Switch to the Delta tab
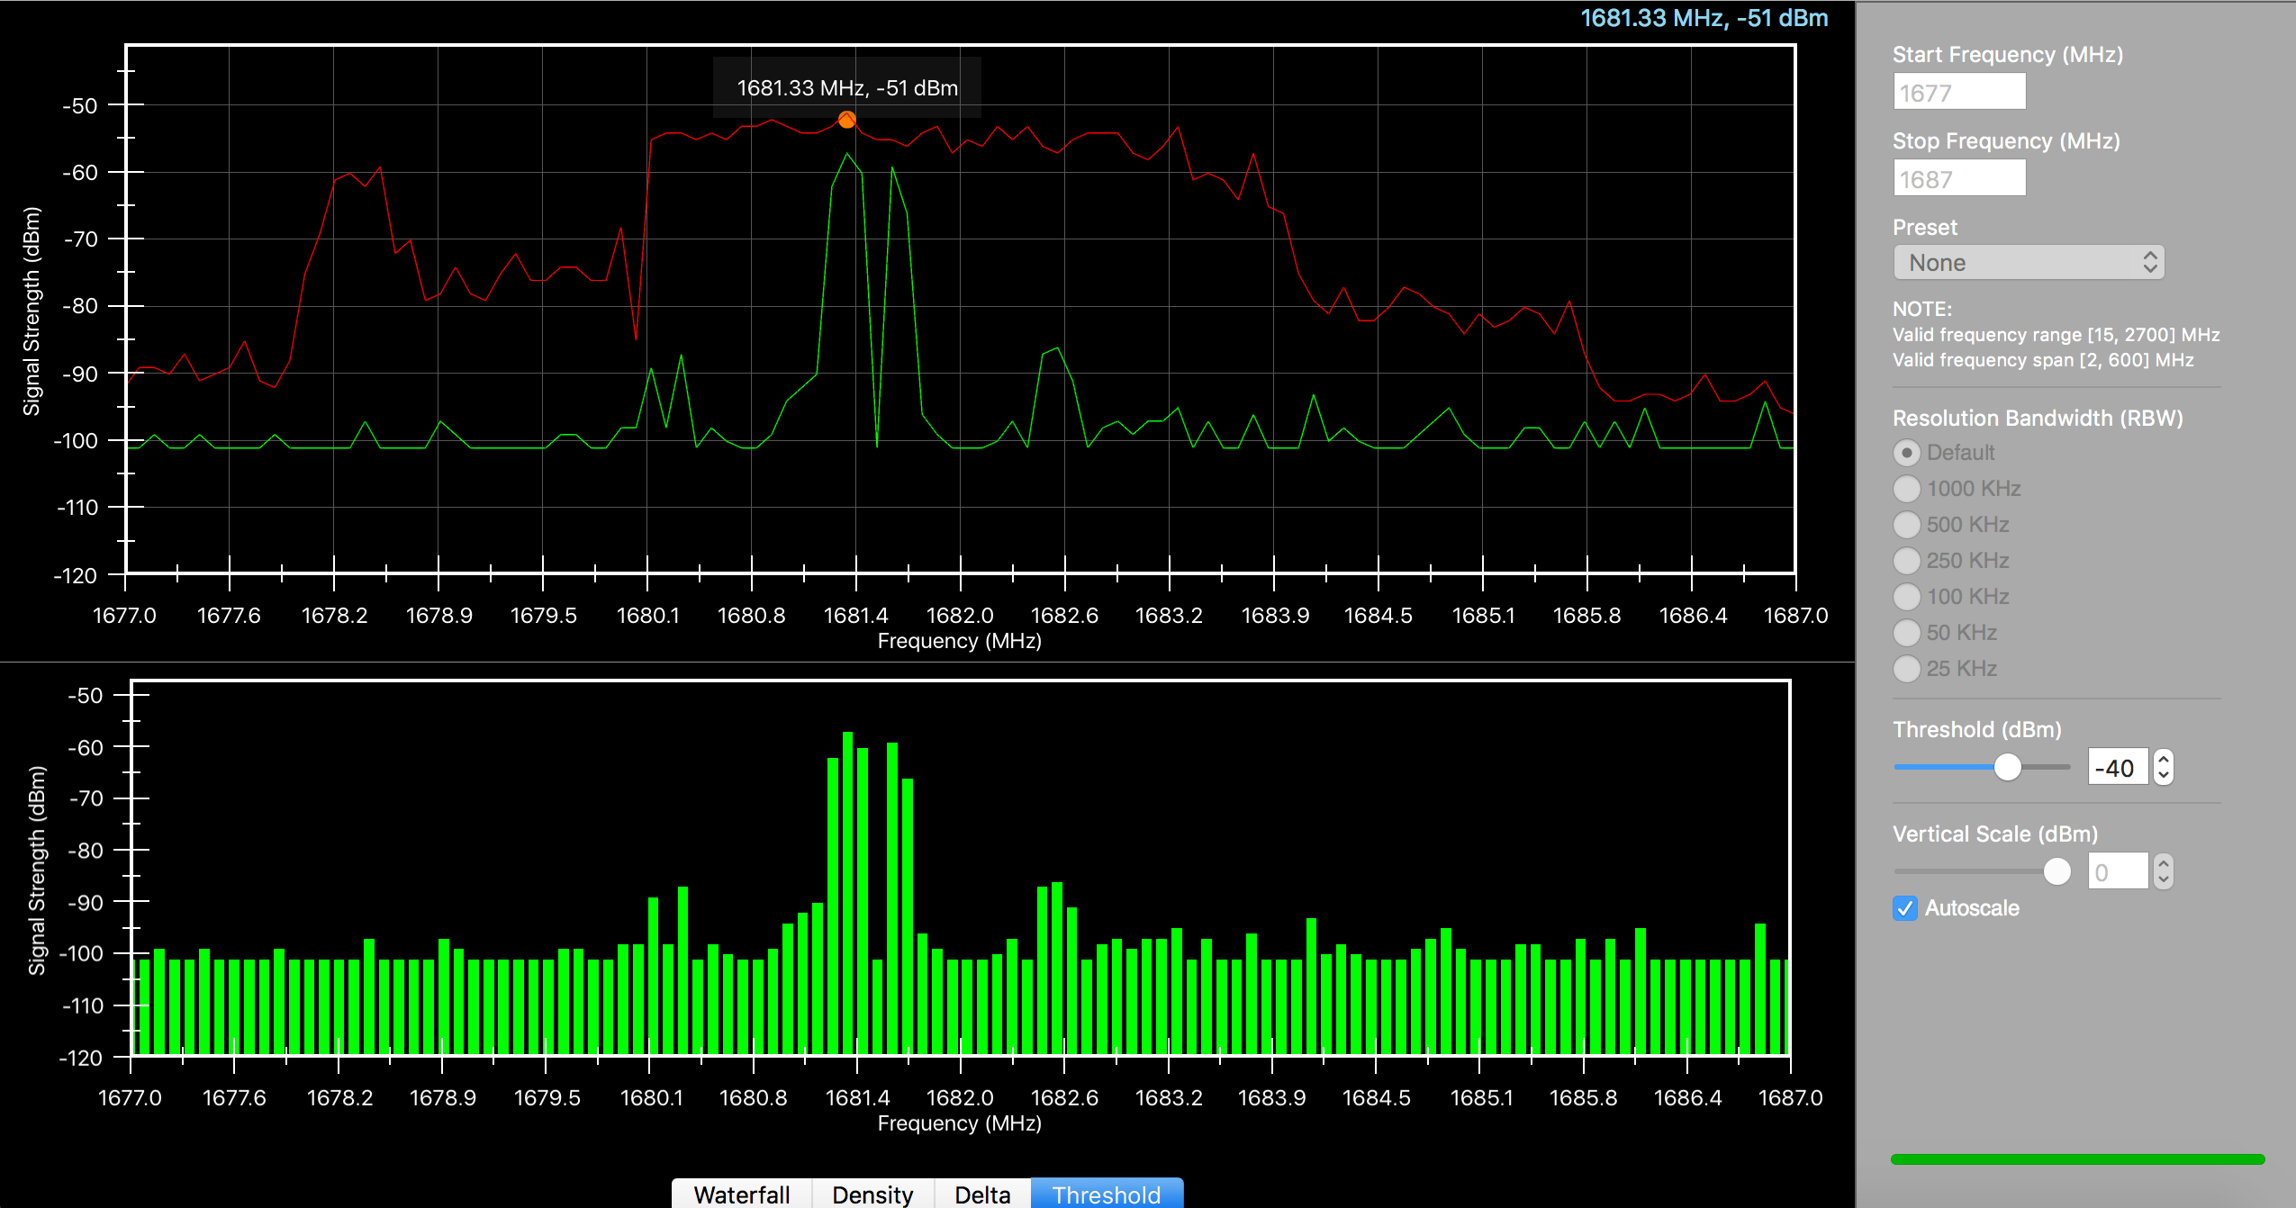This screenshot has height=1208, width=2296. tap(982, 1194)
